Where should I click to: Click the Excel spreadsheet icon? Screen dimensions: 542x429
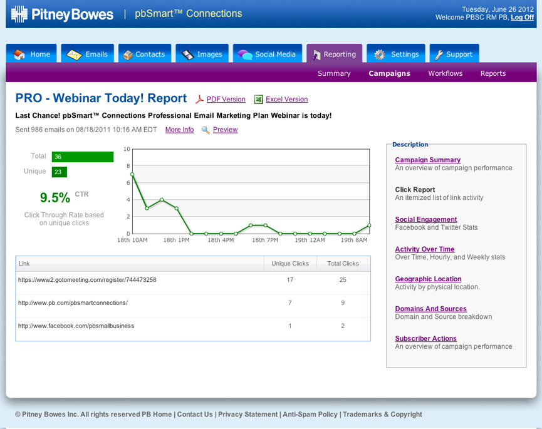pos(259,100)
